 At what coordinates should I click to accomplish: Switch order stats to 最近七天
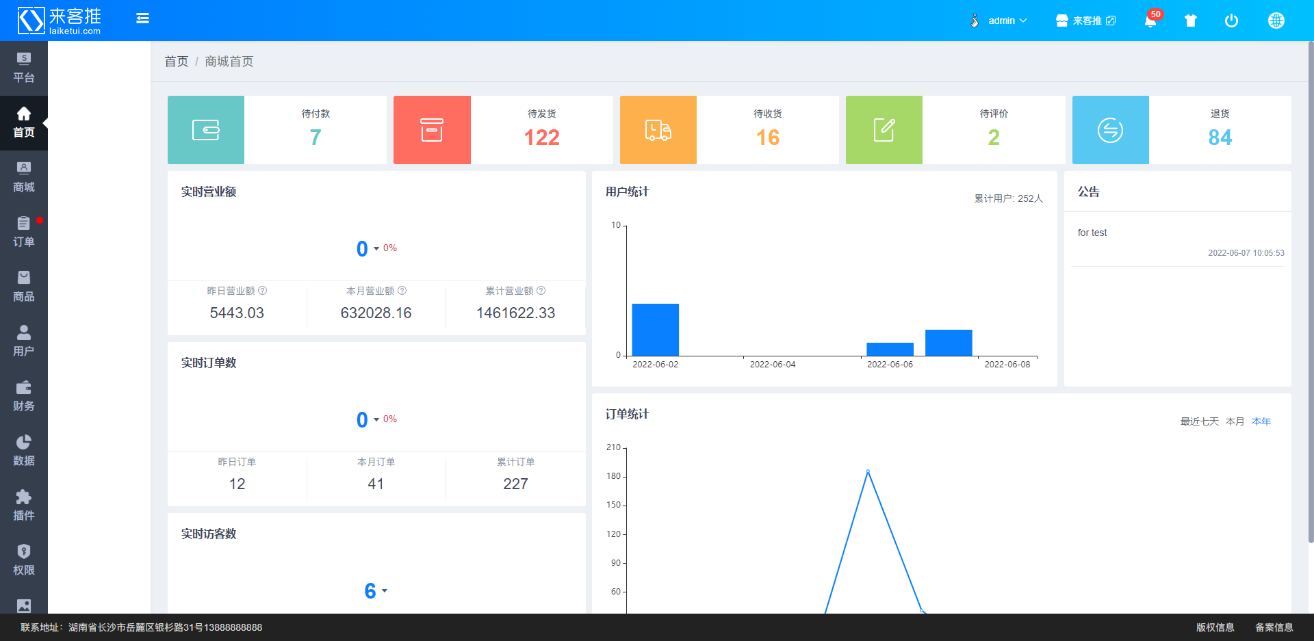(1200, 421)
